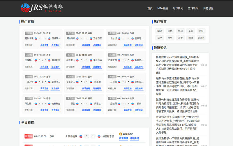Open 进直播间 for 拉科鲁 vs 塞维利亚
Viewport: 233px width, 146px height.
[x=55, y=67]
